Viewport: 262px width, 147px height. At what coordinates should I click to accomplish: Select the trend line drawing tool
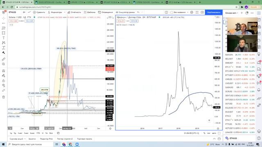coord(4,23)
